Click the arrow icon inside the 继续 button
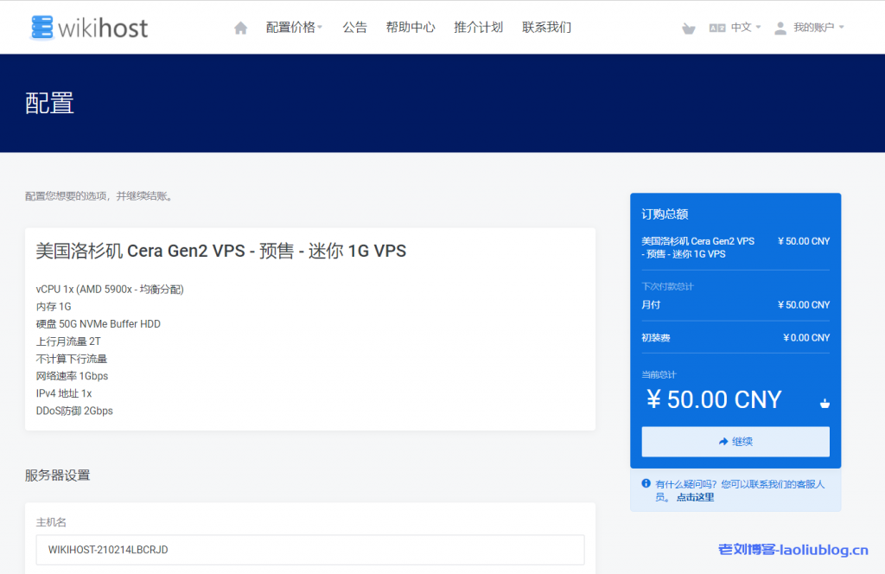The width and height of the screenshot is (885, 574). pyautogui.click(x=723, y=441)
